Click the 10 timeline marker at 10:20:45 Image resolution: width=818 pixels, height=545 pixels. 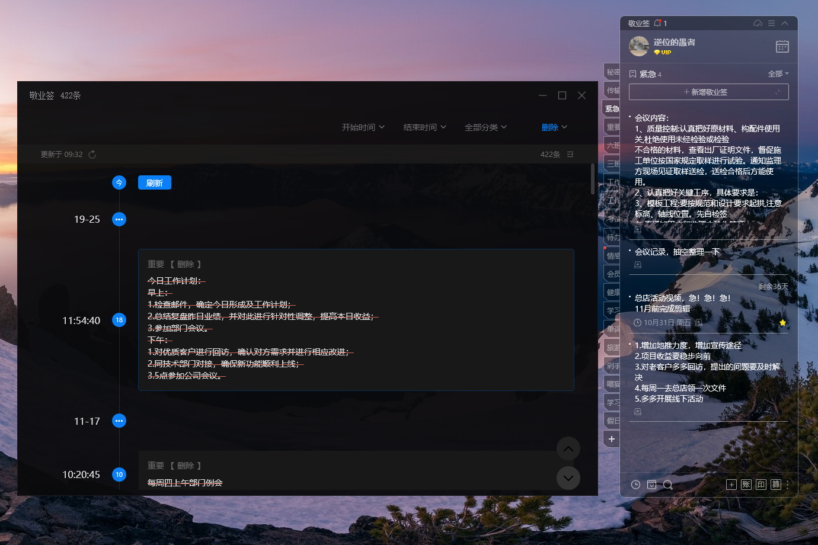[x=119, y=475]
